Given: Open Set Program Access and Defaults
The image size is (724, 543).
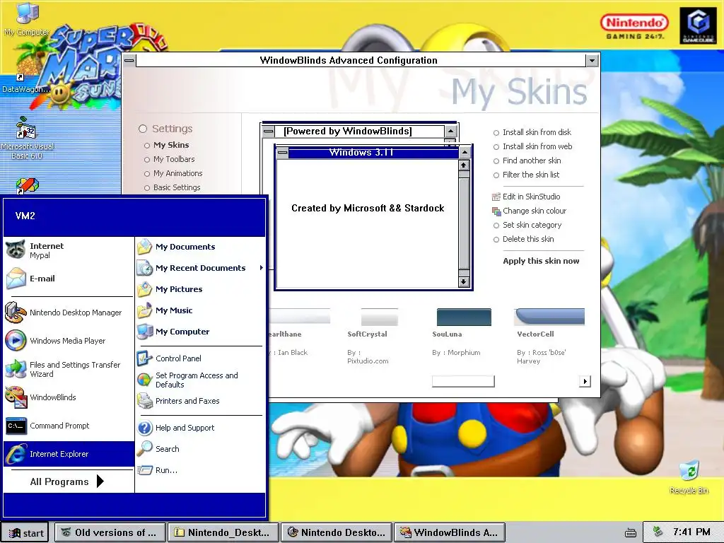Looking at the screenshot, I should click(200, 380).
